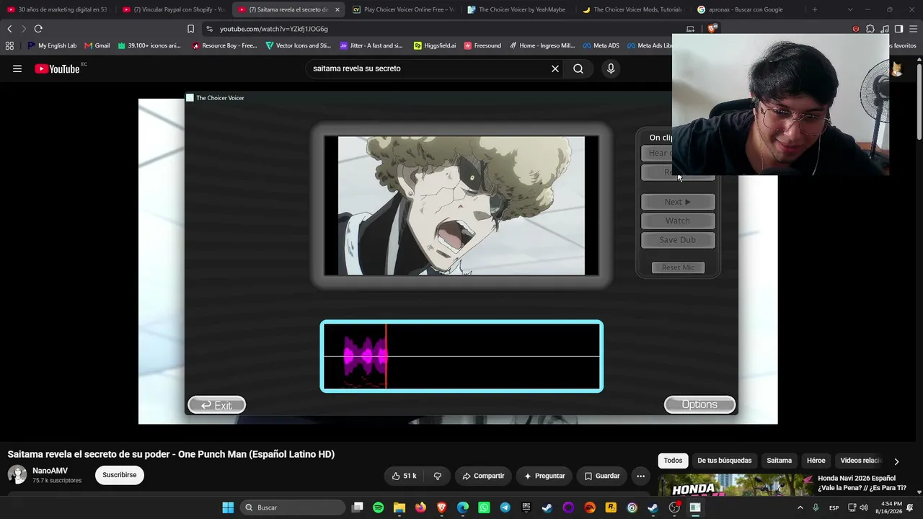Click Exit in The Choicer Voicer
This screenshot has height=519, width=923.
(x=216, y=405)
